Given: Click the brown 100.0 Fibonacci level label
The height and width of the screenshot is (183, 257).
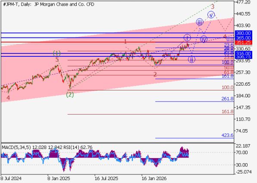Looking at the screenshot, I should click(x=228, y=87).
